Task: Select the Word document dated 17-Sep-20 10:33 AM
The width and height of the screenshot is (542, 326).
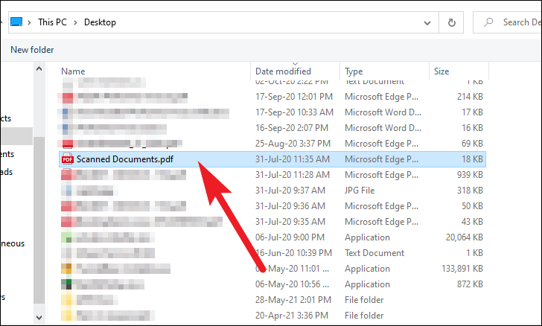Action: (x=272, y=112)
